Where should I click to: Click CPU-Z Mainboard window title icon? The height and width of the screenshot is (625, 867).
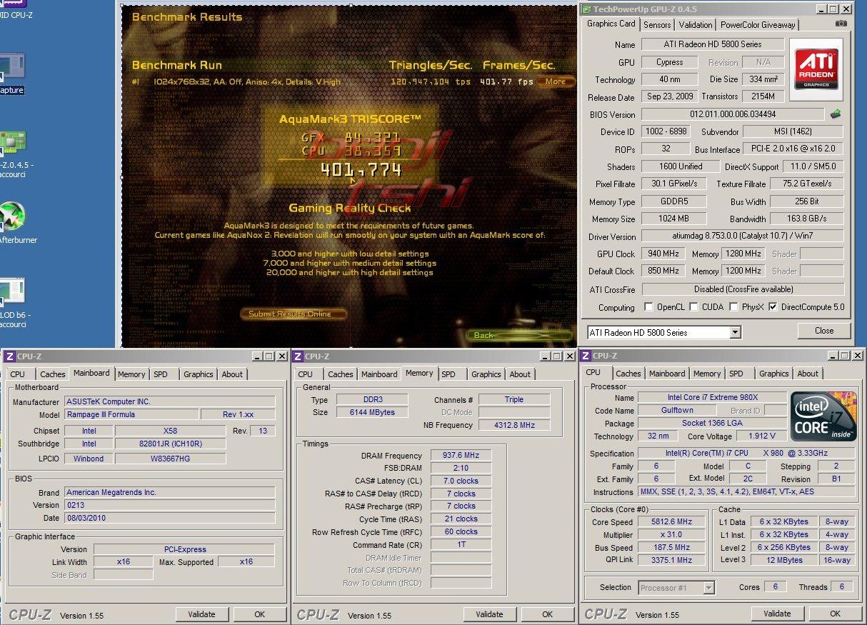[9, 356]
